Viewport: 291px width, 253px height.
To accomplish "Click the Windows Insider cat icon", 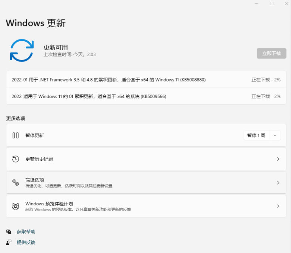I will pyautogui.click(x=16, y=206).
